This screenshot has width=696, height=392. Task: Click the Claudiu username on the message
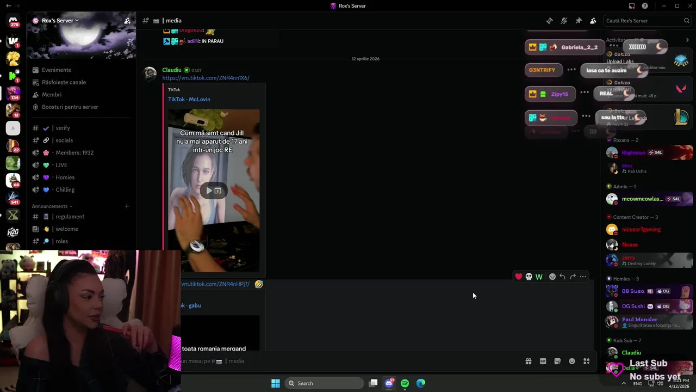(172, 70)
